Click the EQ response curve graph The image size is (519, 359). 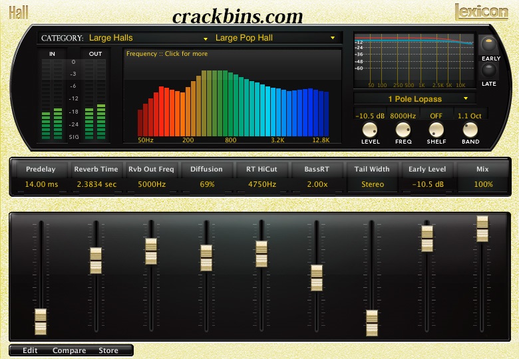tap(414, 60)
